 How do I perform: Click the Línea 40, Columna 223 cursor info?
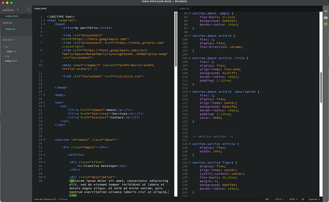point(45,199)
